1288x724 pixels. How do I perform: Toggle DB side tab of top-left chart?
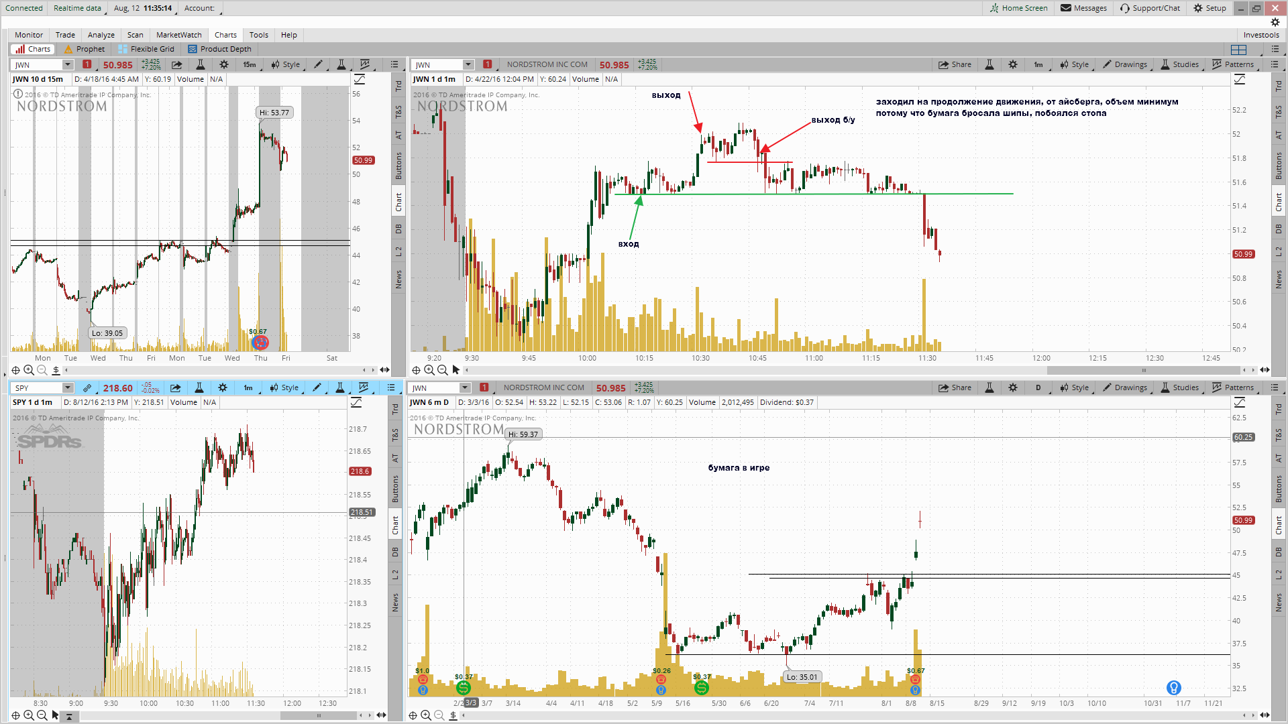click(398, 229)
